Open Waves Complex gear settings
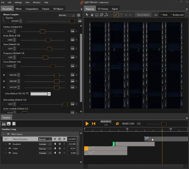Image resolution: width=189 pixels, height=169 pixels. coord(79,15)
